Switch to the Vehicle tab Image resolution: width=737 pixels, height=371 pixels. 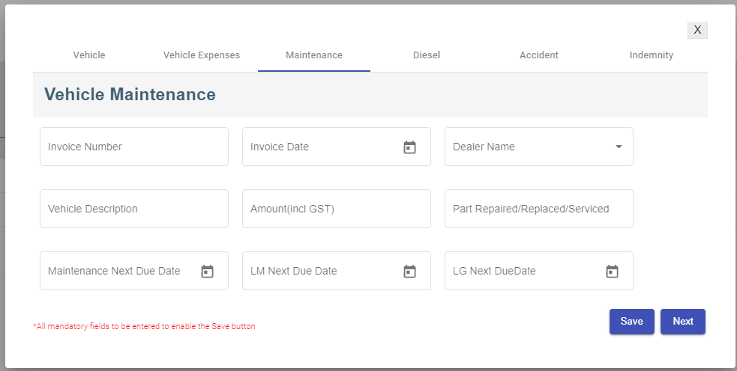tap(89, 55)
